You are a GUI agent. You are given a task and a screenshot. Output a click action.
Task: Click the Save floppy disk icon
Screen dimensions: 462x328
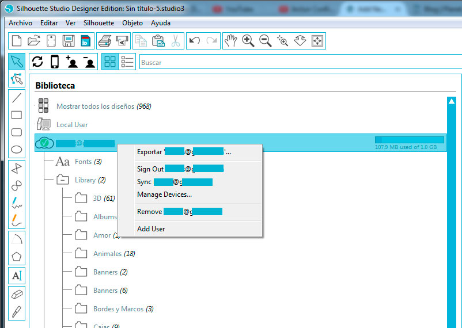69,41
